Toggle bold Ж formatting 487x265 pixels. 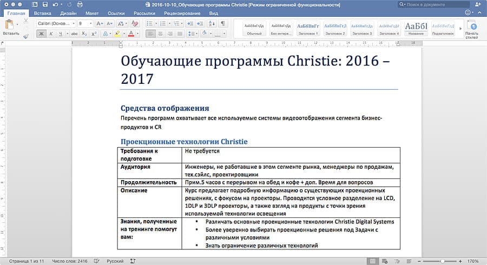(41, 34)
